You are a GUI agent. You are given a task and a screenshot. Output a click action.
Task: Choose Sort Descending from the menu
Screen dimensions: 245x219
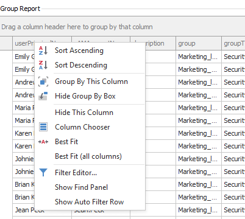pyautogui.click(x=90, y=65)
